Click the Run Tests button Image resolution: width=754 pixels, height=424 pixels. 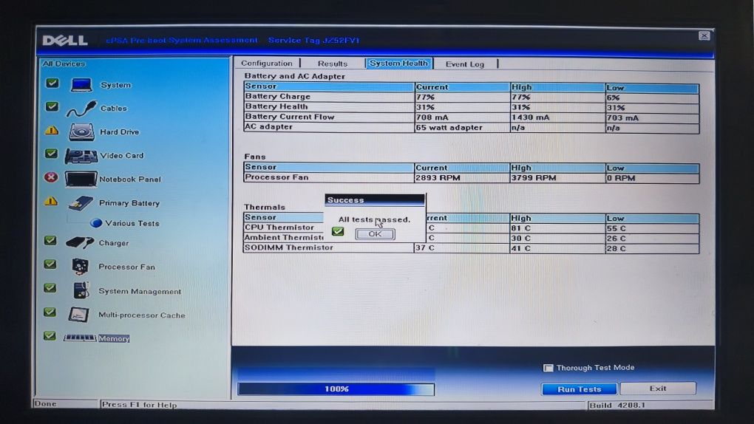(579, 389)
